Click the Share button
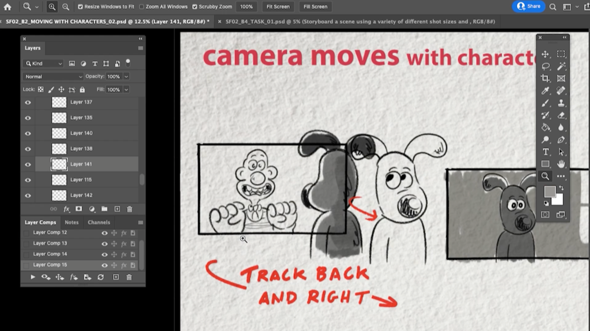 (529, 6)
